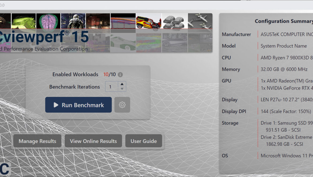Click the Model label
Viewport: 313px width, 177px height.
(229, 46)
